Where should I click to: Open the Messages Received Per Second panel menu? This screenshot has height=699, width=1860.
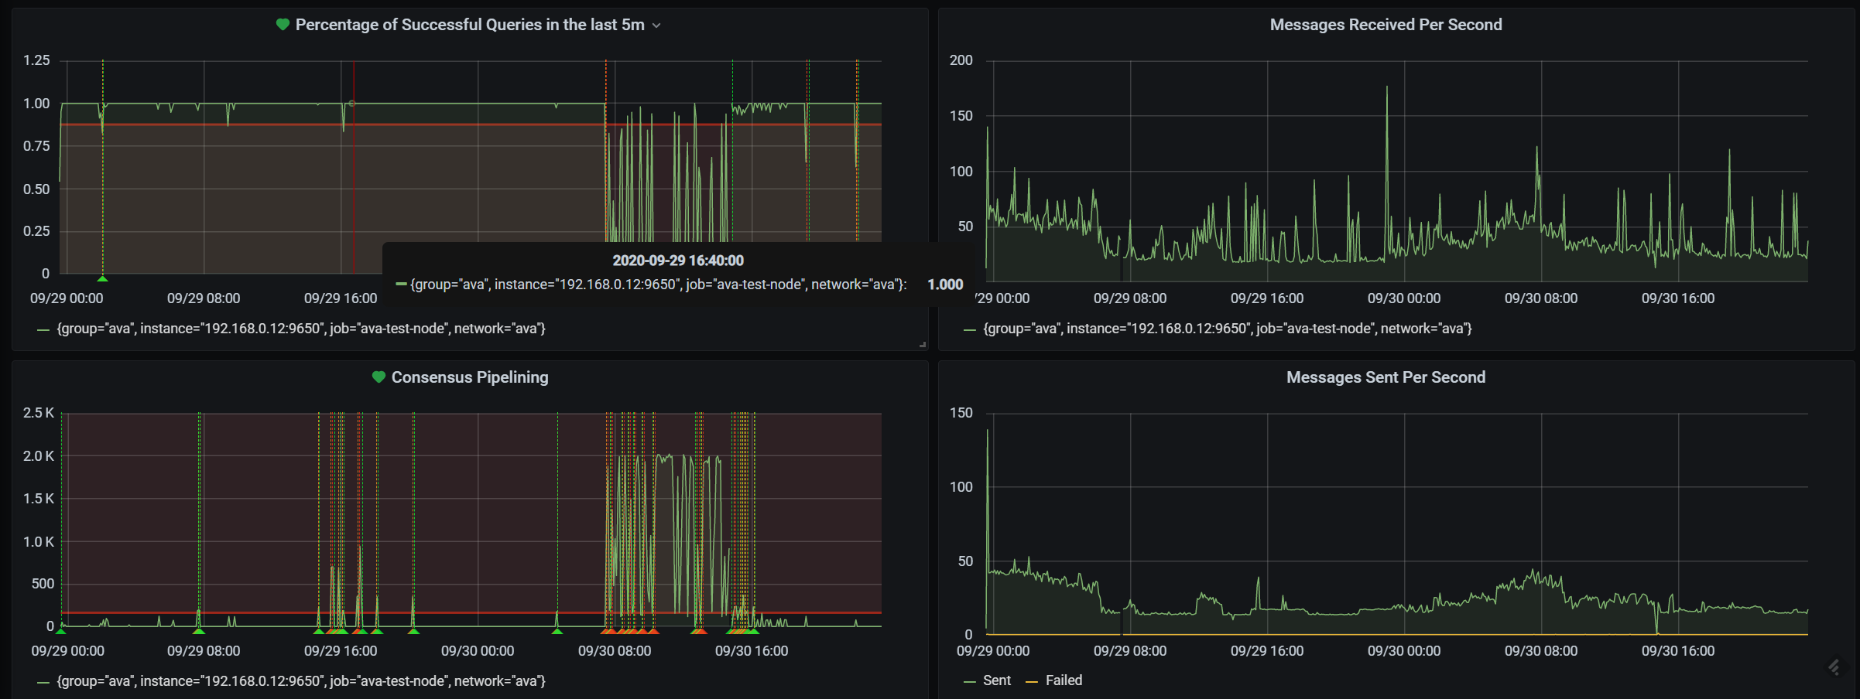click(1386, 24)
